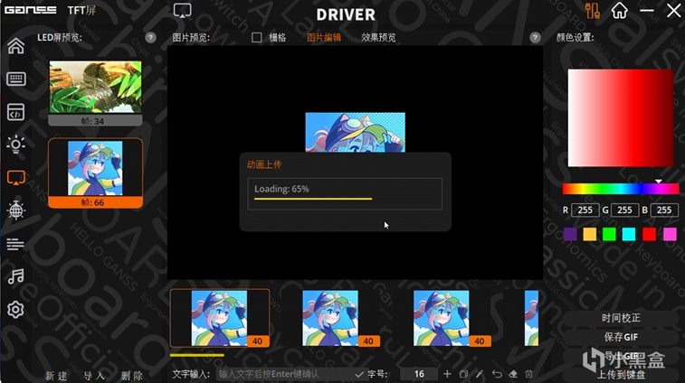Click the font size field showing 16
The image size is (685, 383).
click(419, 374)
